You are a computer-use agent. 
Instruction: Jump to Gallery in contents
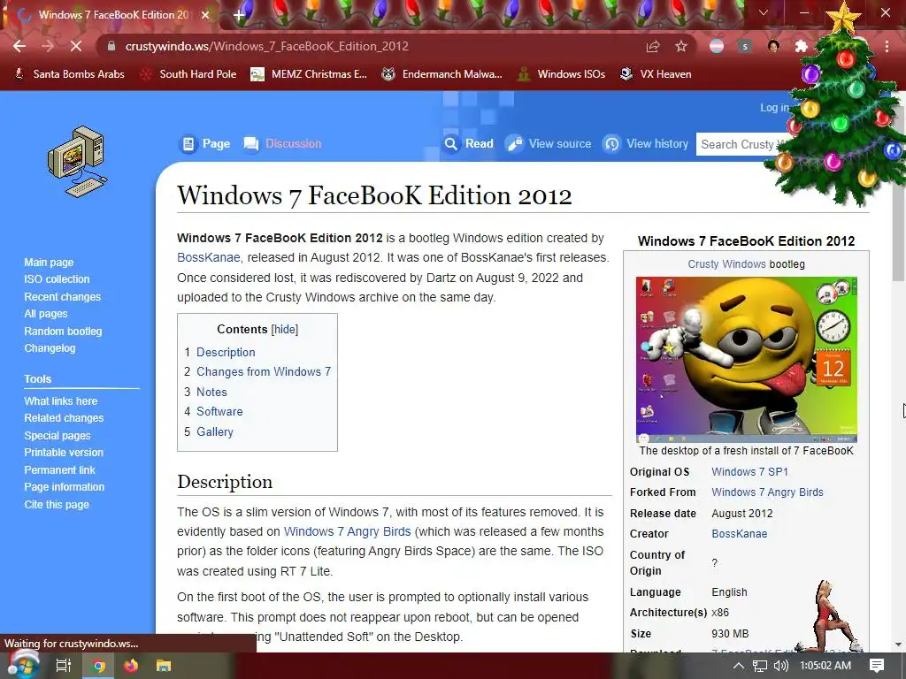(x=215, y=431)
